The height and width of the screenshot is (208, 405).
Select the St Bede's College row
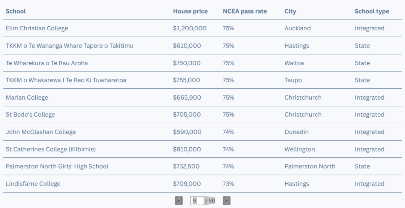202,115
